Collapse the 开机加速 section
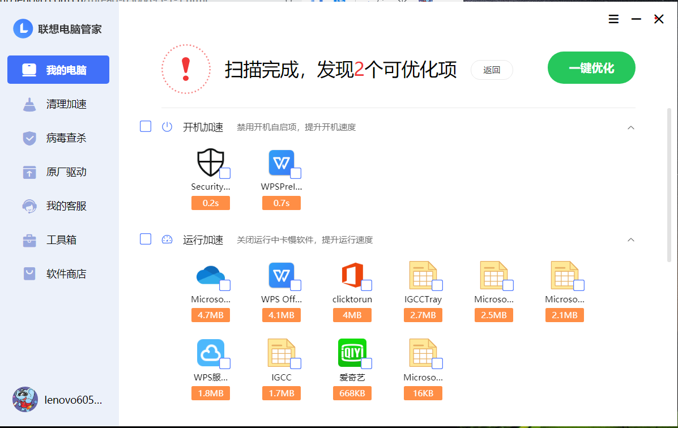This screenshot has width=678, height=428. pos(631,127)
